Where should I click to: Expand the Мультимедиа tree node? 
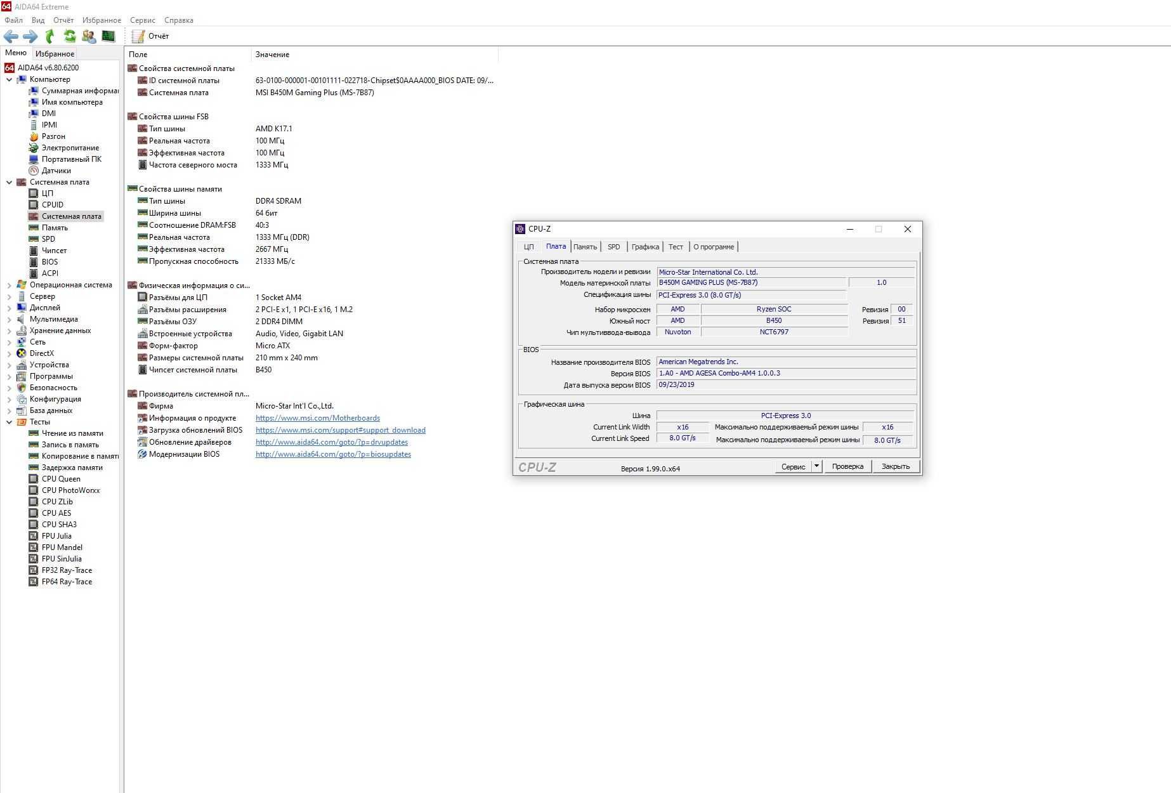tap(9, 319)
